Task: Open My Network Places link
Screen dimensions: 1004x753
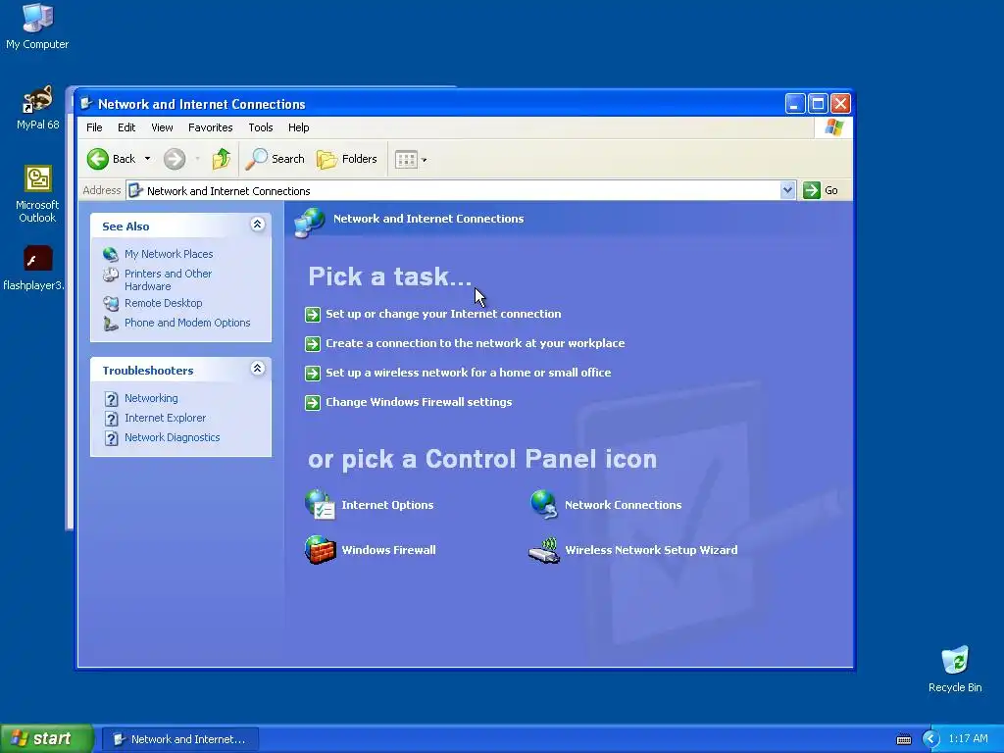Action: coord(169,254)
